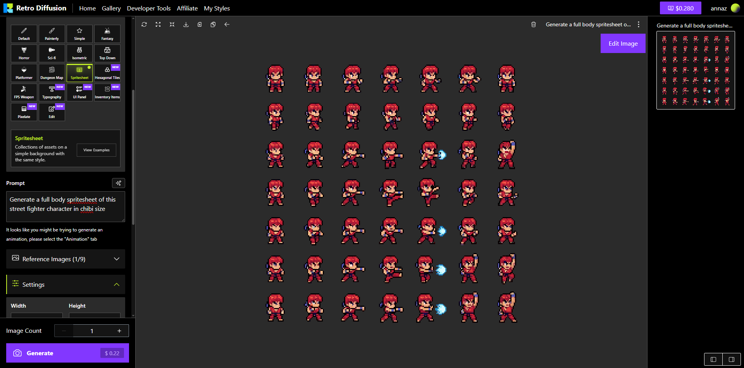
Task: Click the regenerate icon above the canvas
Action: tap(144, 24)
